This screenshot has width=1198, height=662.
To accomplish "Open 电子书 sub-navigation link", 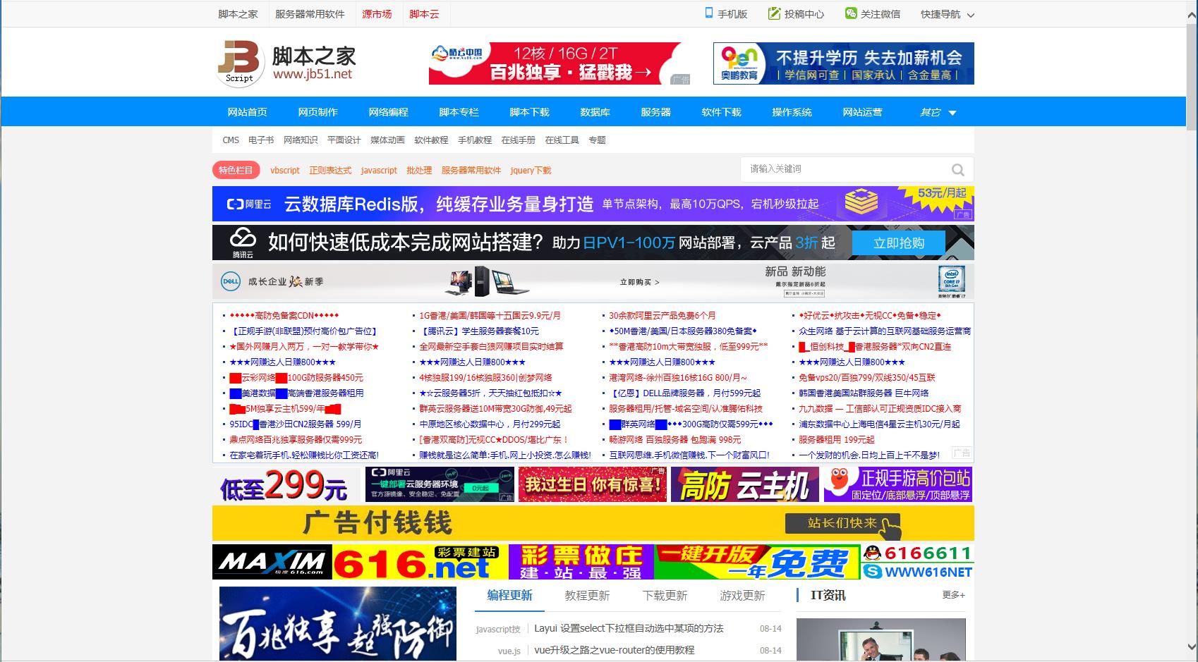I will point(261,140).
